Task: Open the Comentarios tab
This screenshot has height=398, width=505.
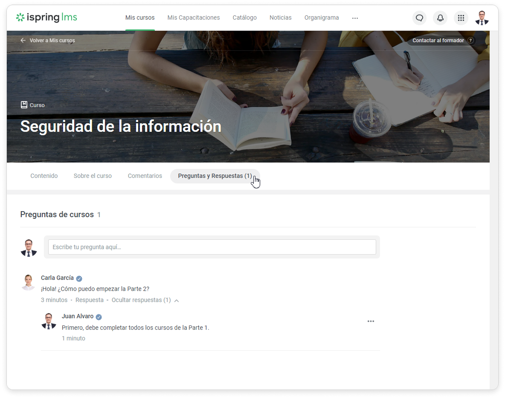Action: 145,176
